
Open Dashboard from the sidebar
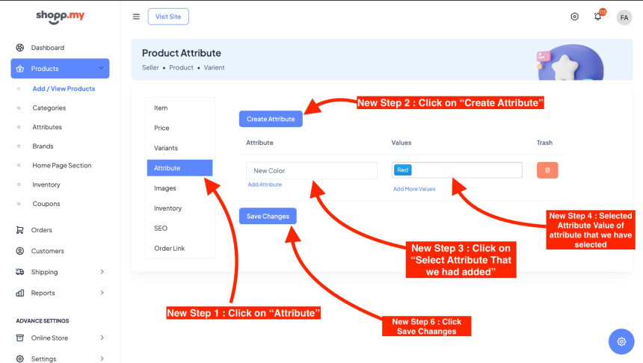[x=48, y=48]
